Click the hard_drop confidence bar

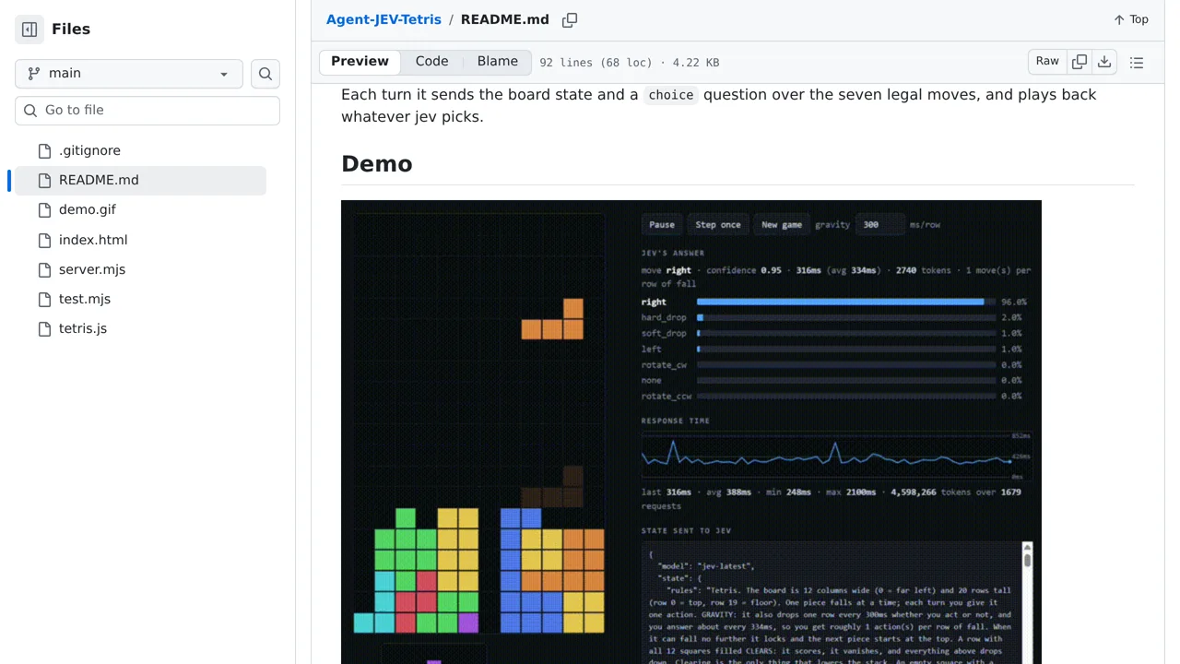coord(846,317)
